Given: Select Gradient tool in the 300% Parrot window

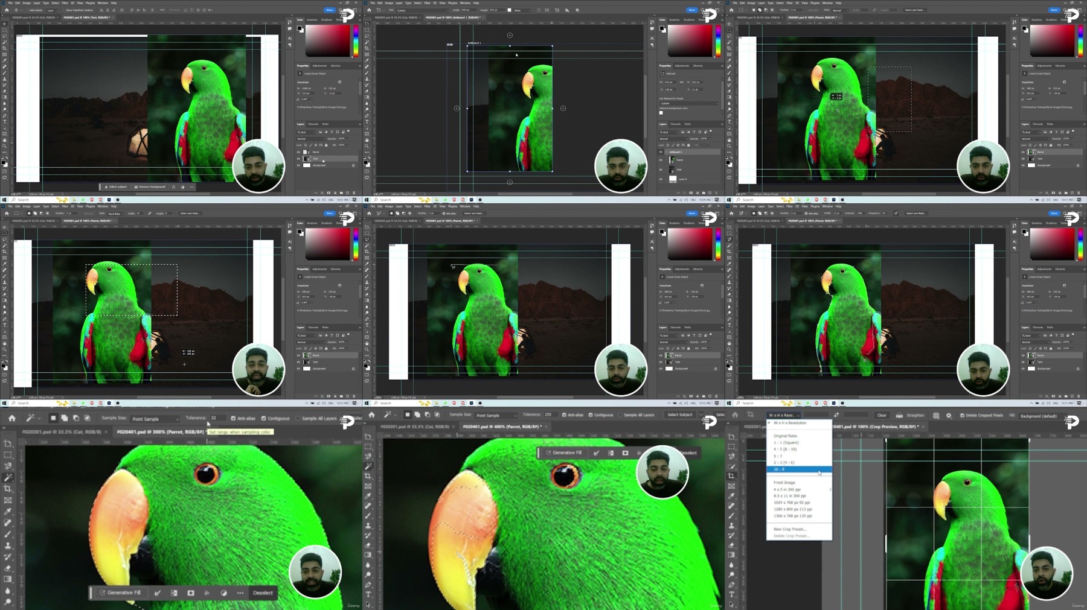Looking at the screenshot, I should [x=8, y=580].
